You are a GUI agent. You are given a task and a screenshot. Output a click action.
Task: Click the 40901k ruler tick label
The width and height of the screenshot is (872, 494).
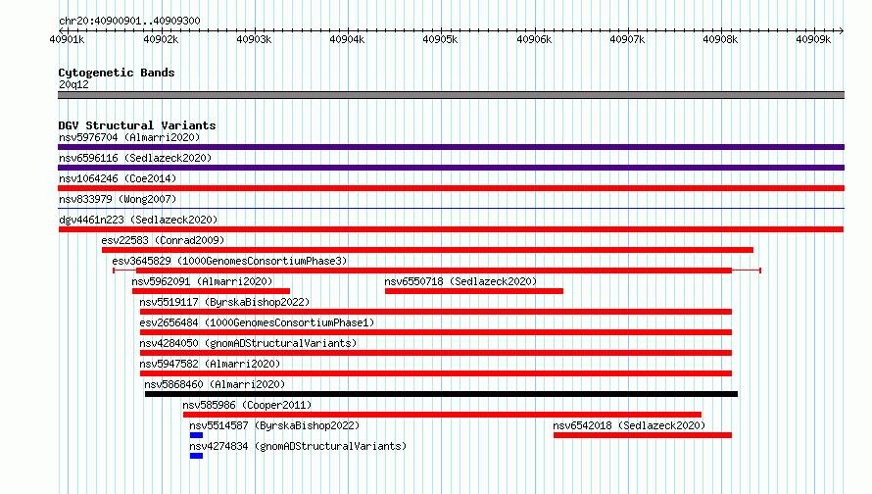coord(67,39)
